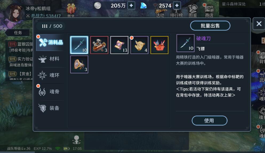Select the fireworks item in yellow frame
The height and width of the screenshot is (153, 265).
(x=159, y=45)
